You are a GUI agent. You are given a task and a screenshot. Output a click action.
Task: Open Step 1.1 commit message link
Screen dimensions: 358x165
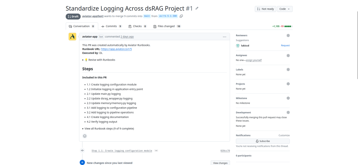click(x=122, y=151)
